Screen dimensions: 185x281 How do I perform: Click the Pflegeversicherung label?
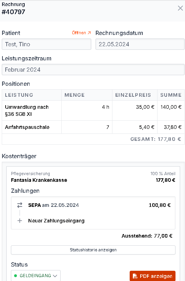click(30, 173)
